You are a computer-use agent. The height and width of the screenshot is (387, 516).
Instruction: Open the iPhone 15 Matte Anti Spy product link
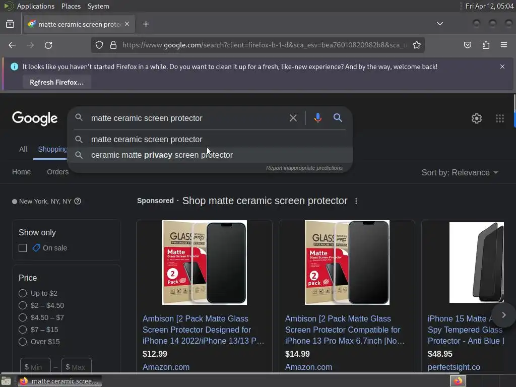point(466,330)
